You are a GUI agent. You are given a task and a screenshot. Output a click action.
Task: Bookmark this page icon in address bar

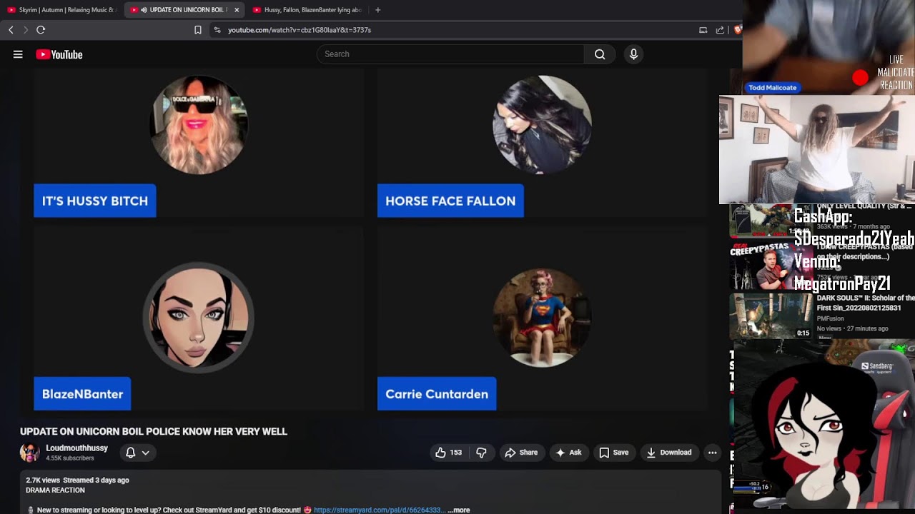[198, 30]
